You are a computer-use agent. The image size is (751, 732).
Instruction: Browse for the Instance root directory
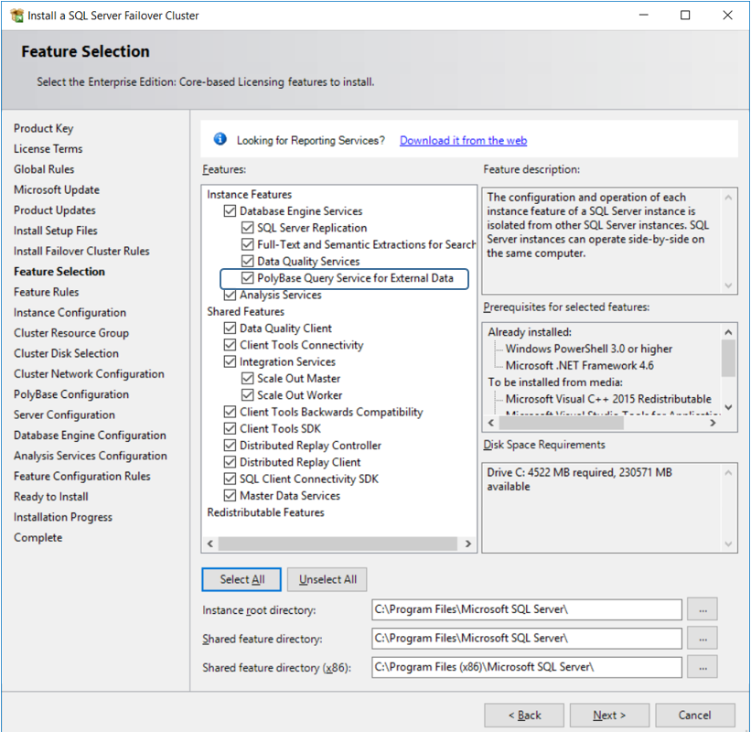point(703,609)
